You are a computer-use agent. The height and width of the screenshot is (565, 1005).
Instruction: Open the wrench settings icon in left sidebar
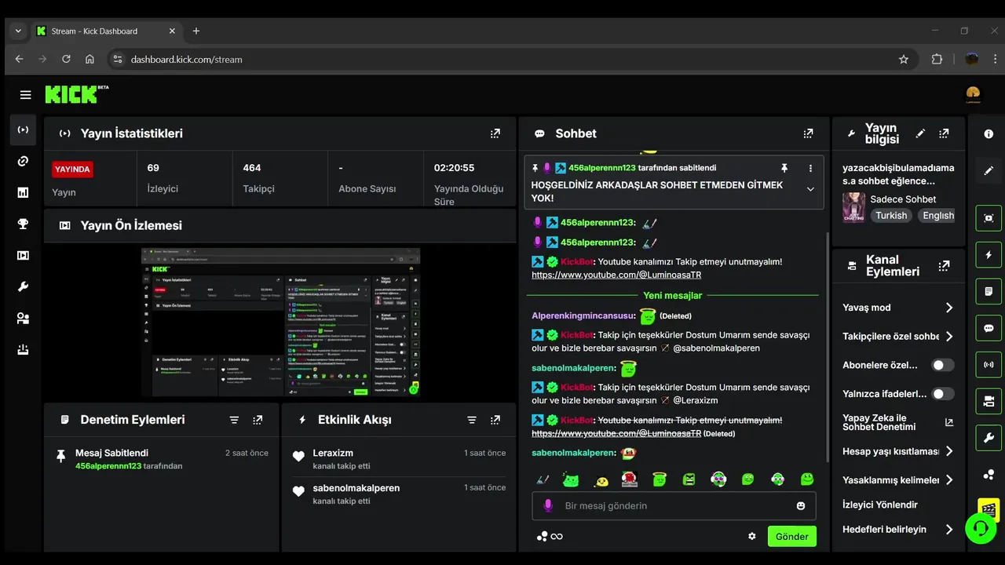(23, 286)
